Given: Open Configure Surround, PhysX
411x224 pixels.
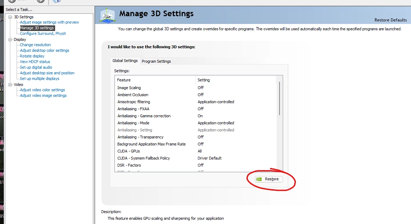Looking at the screenshot, I should pyautogui.click(x=43, y=33).
